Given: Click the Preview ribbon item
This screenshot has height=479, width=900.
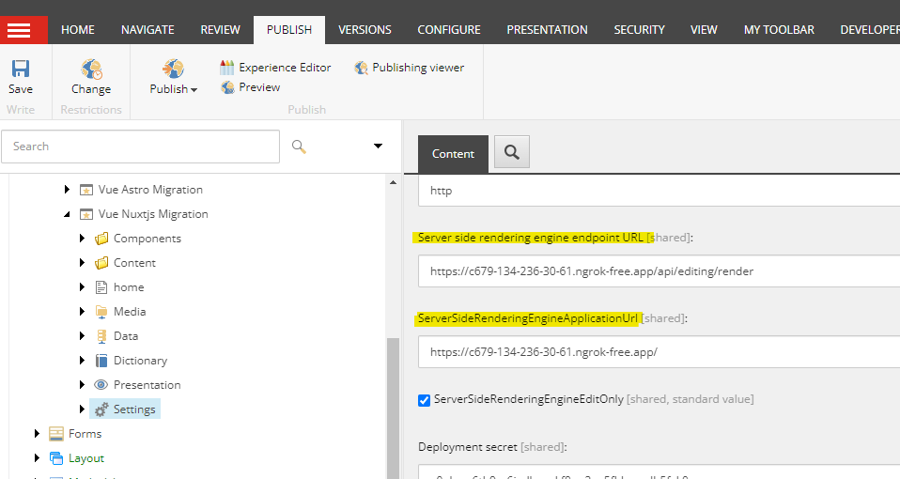Looking at the screenshot, I should tap(251, 87).
